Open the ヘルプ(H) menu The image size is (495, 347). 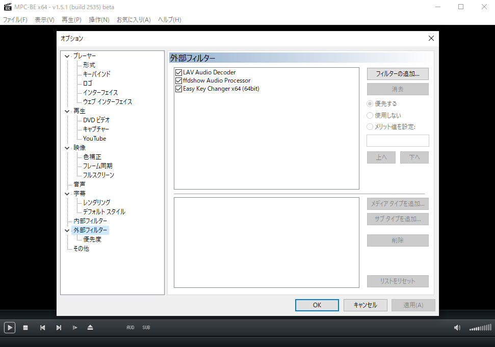[x=170, y=19]
